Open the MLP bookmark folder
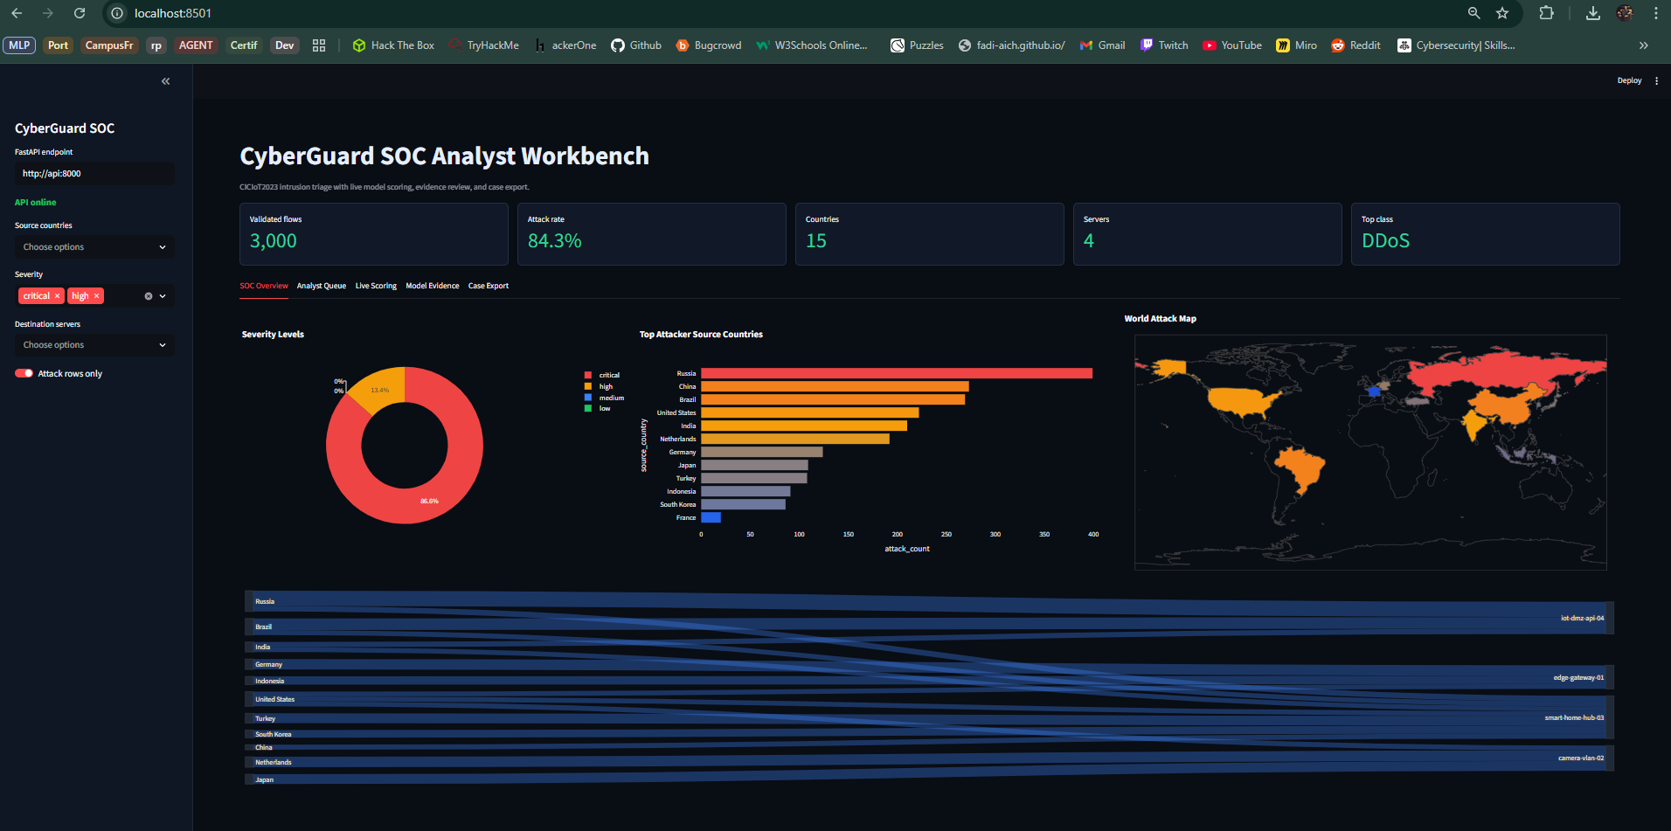The width and height of the screenshot is (1671, 831). click(x=19, y=45)
